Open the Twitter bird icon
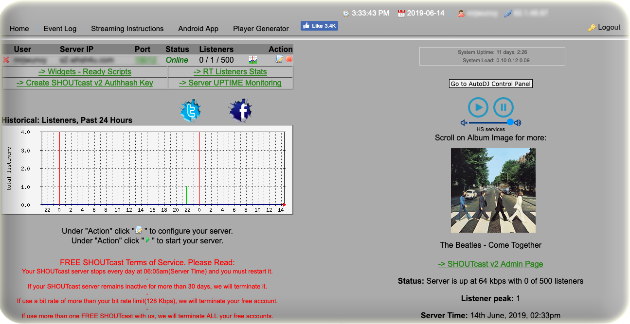This screenshot has height=324, width=630. coord(190,110)
